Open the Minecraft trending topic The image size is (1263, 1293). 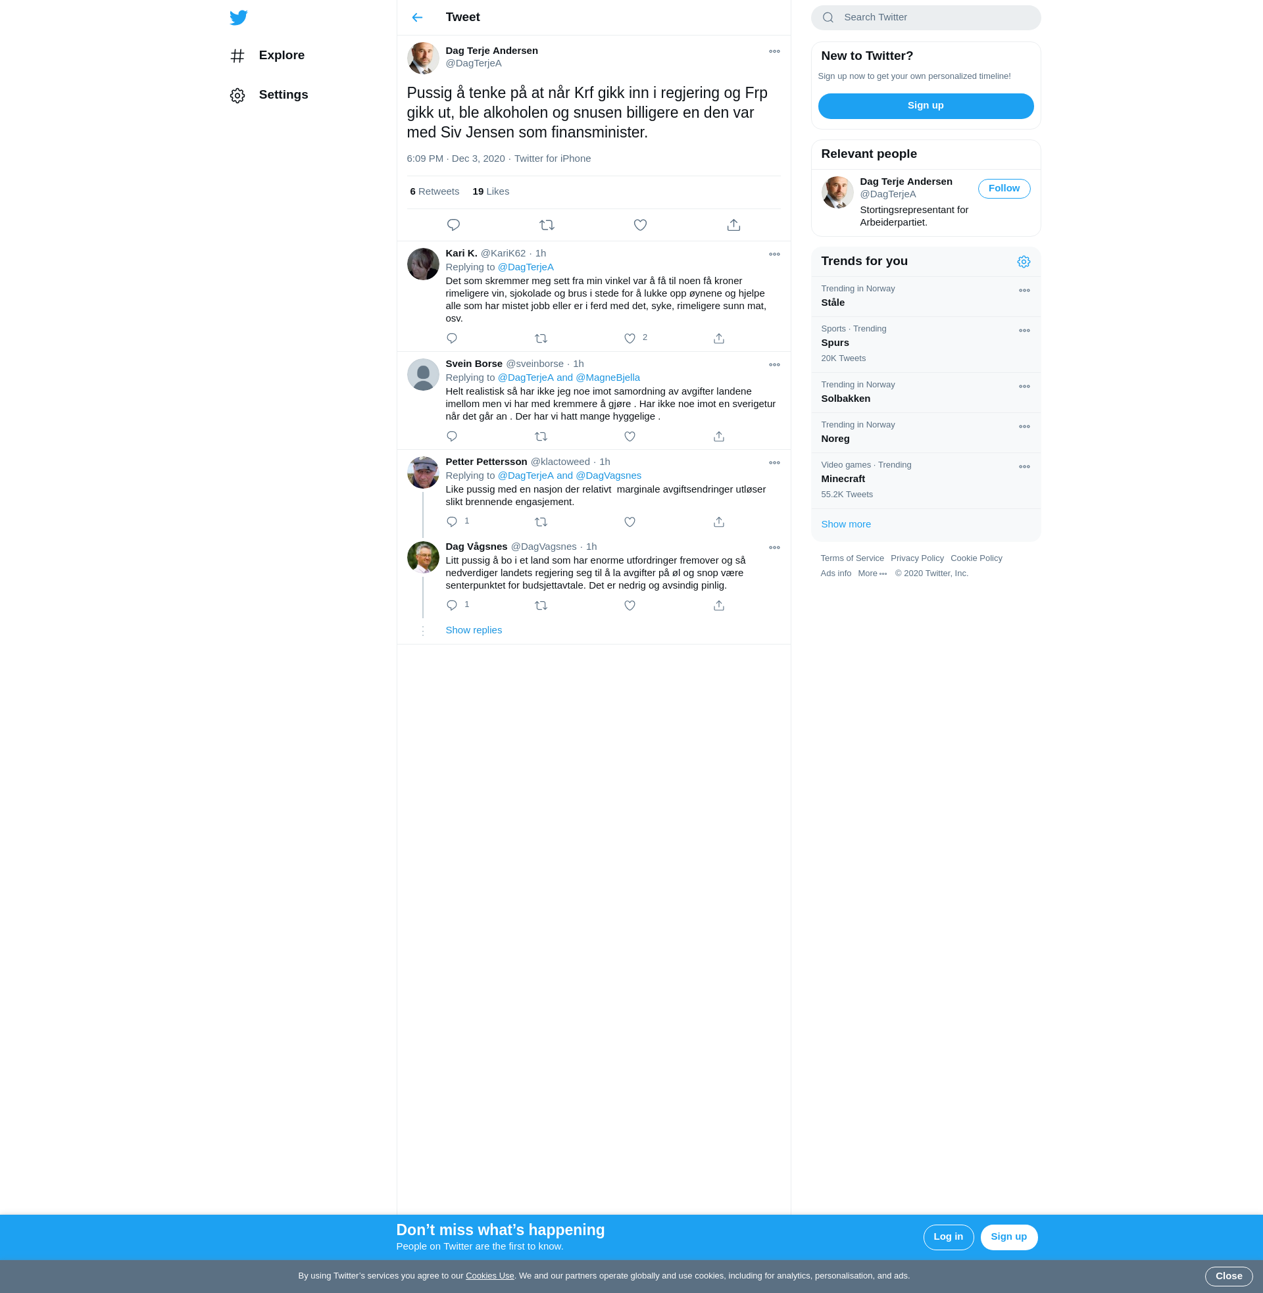[926, 481]
